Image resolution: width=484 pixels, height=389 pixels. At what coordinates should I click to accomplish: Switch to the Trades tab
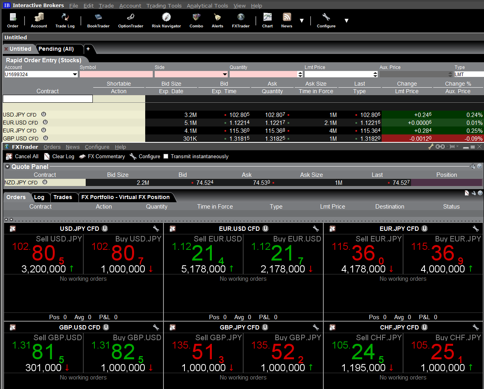click(x=63, y=197)
